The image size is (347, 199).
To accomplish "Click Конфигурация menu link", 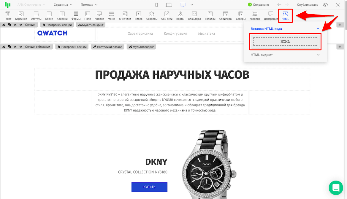I will click(x=175, y=34).
